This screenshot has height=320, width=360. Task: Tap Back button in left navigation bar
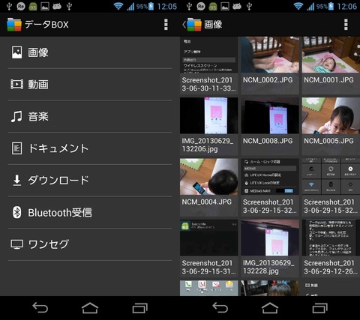(40, 308)
